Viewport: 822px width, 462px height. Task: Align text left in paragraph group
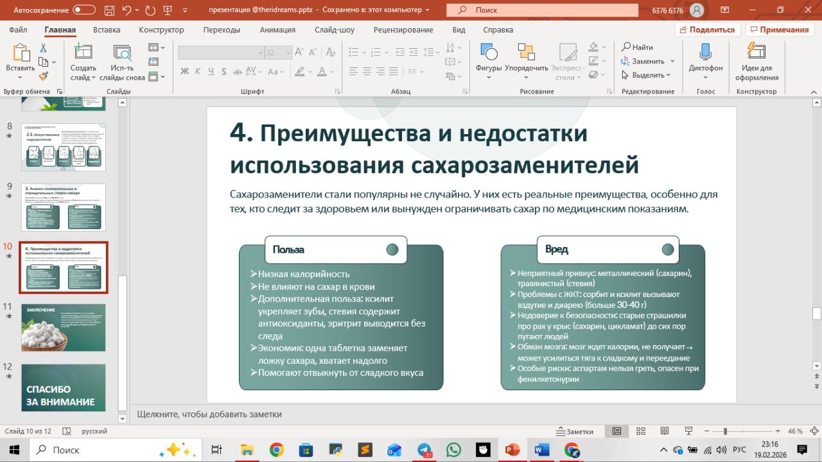(353, 71)
